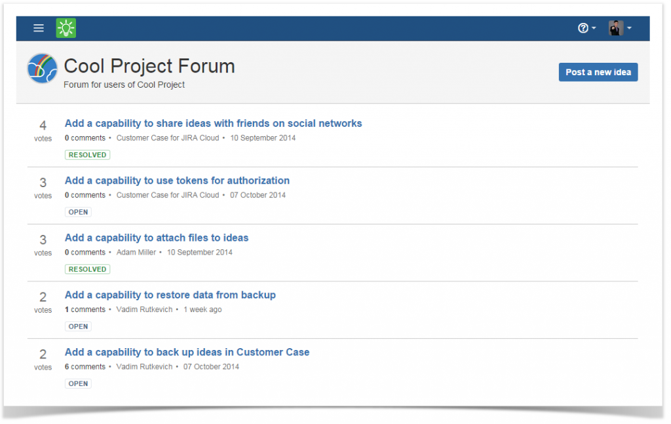Open the attach files to ideas idea
The width and height of the screenshot is (671, 424).
[156, 238]
